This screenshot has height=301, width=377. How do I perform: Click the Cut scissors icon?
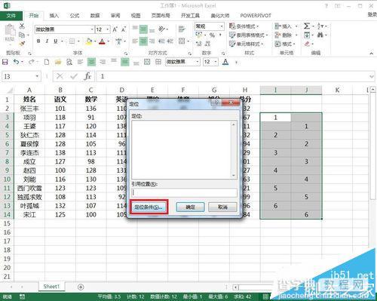[22, 26]
